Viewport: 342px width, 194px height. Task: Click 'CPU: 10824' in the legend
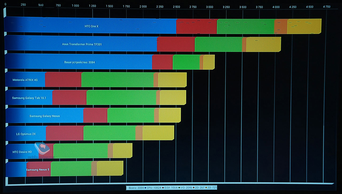coord(154,188)
